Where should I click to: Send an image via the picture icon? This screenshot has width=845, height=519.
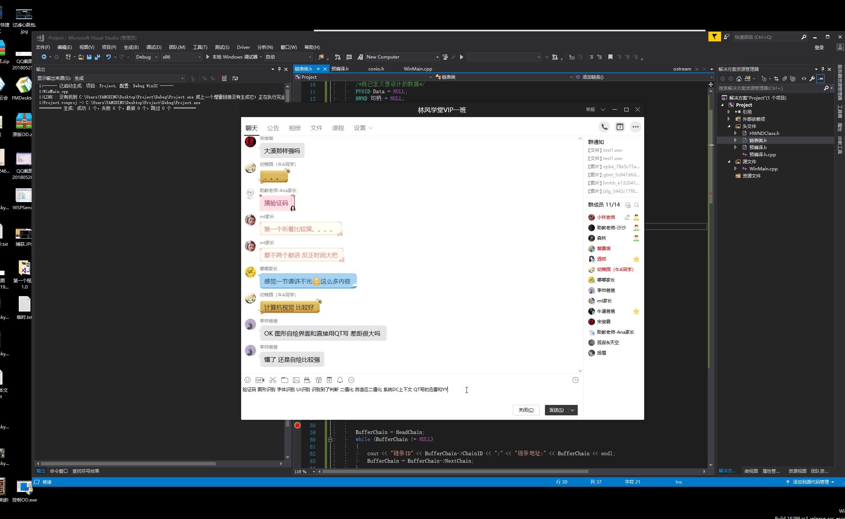pos(296,380)
